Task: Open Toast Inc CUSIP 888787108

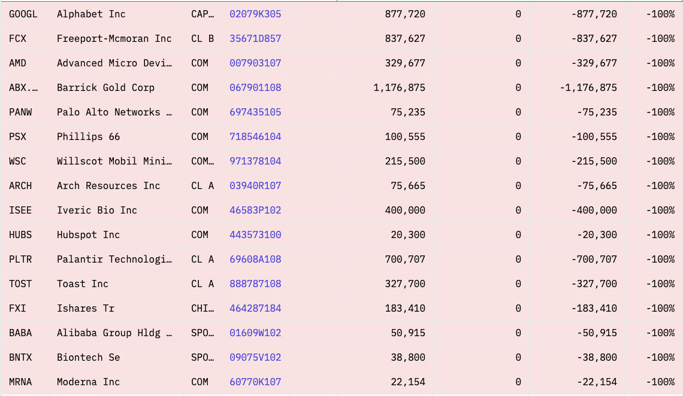Action: point(255,284)
